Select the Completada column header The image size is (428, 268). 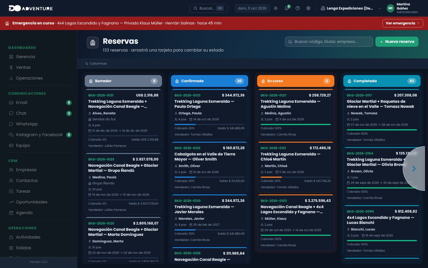click(382, 81)
